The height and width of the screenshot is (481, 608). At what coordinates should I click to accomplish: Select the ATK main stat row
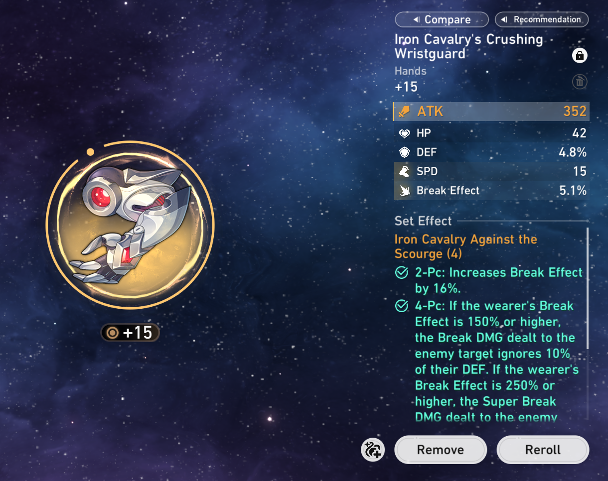(491, 112)
